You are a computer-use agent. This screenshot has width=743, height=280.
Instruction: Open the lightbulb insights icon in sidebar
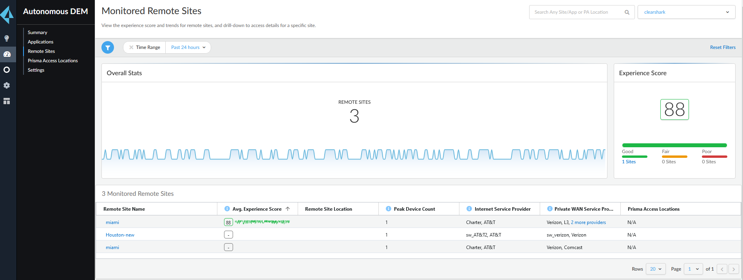click(x=7, y=38)
